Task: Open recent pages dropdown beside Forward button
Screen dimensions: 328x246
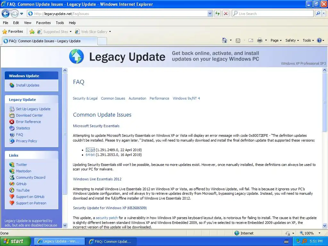Action: [x=21, y=14]
